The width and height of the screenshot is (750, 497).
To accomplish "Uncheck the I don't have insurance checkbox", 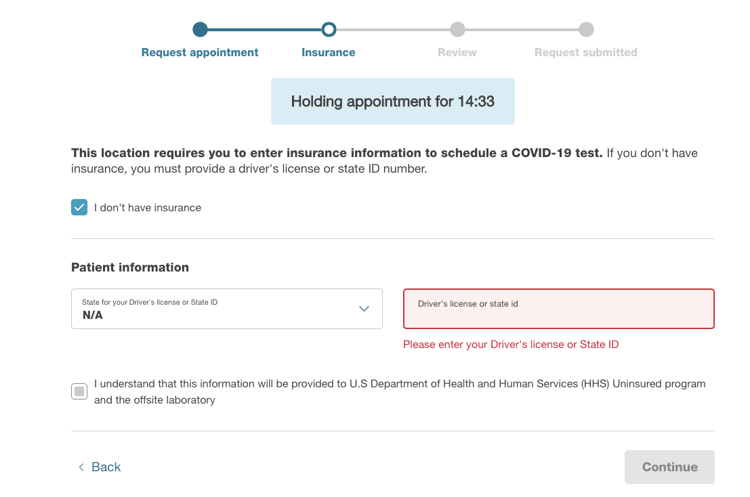I will (79, 207).
